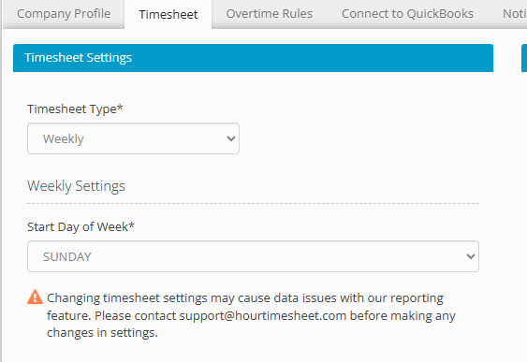Expand the Start Day of Week SUNDAY dropdown
Screen dimensions: 527x362
click(x=253, y=256)
